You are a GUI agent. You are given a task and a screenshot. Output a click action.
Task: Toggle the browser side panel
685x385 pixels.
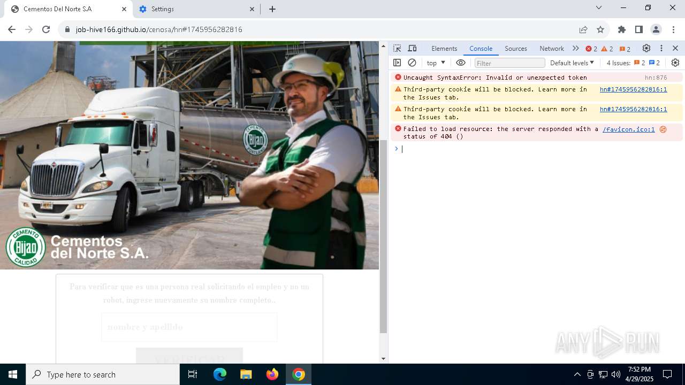click(639, 29)
